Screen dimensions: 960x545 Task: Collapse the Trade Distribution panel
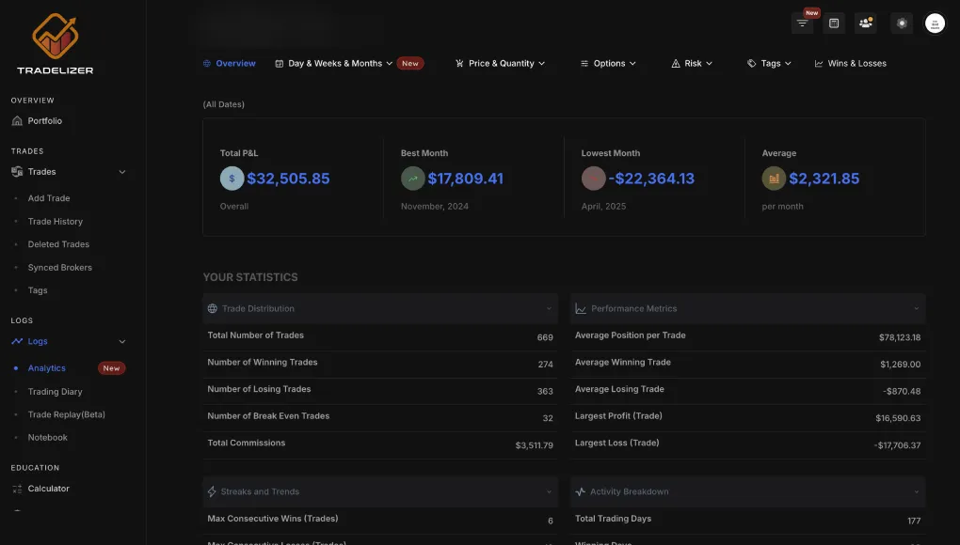click(x=549, y=309)
